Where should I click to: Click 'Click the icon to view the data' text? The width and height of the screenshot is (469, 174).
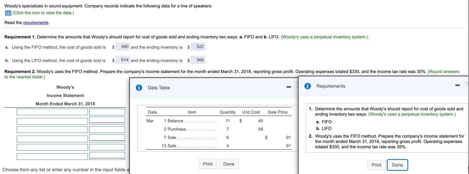(x=43, y=13)
